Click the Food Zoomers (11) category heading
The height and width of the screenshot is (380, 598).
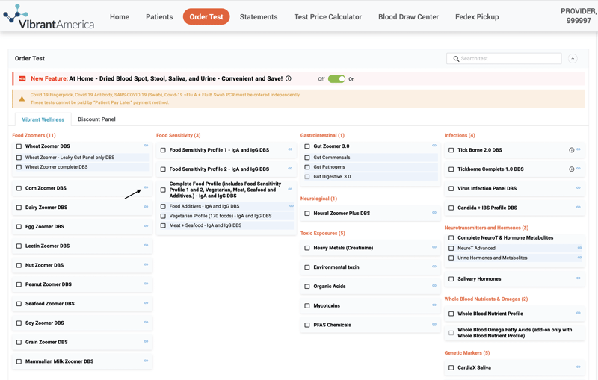click(x=34, y=136)
